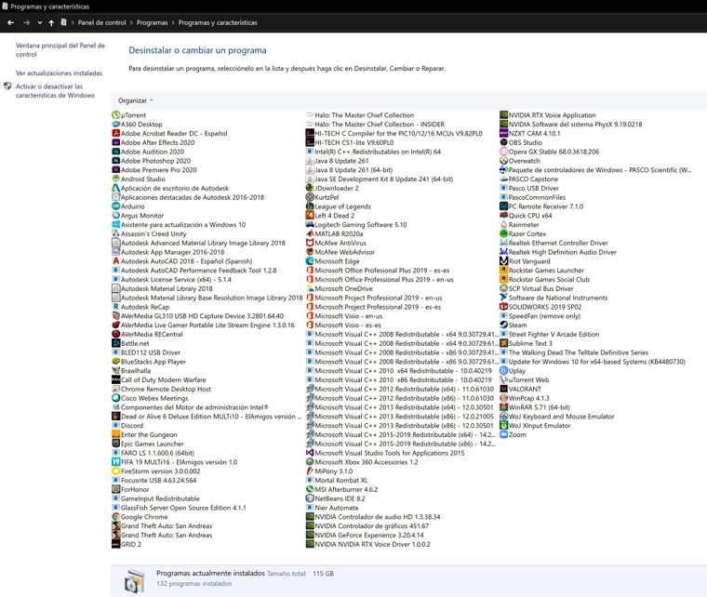Click the Arduino icon in the list
The image size is (707, 597).
(116, 206)
